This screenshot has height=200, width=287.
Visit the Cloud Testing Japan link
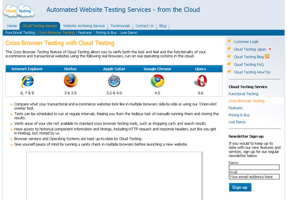tap(250, 49)
